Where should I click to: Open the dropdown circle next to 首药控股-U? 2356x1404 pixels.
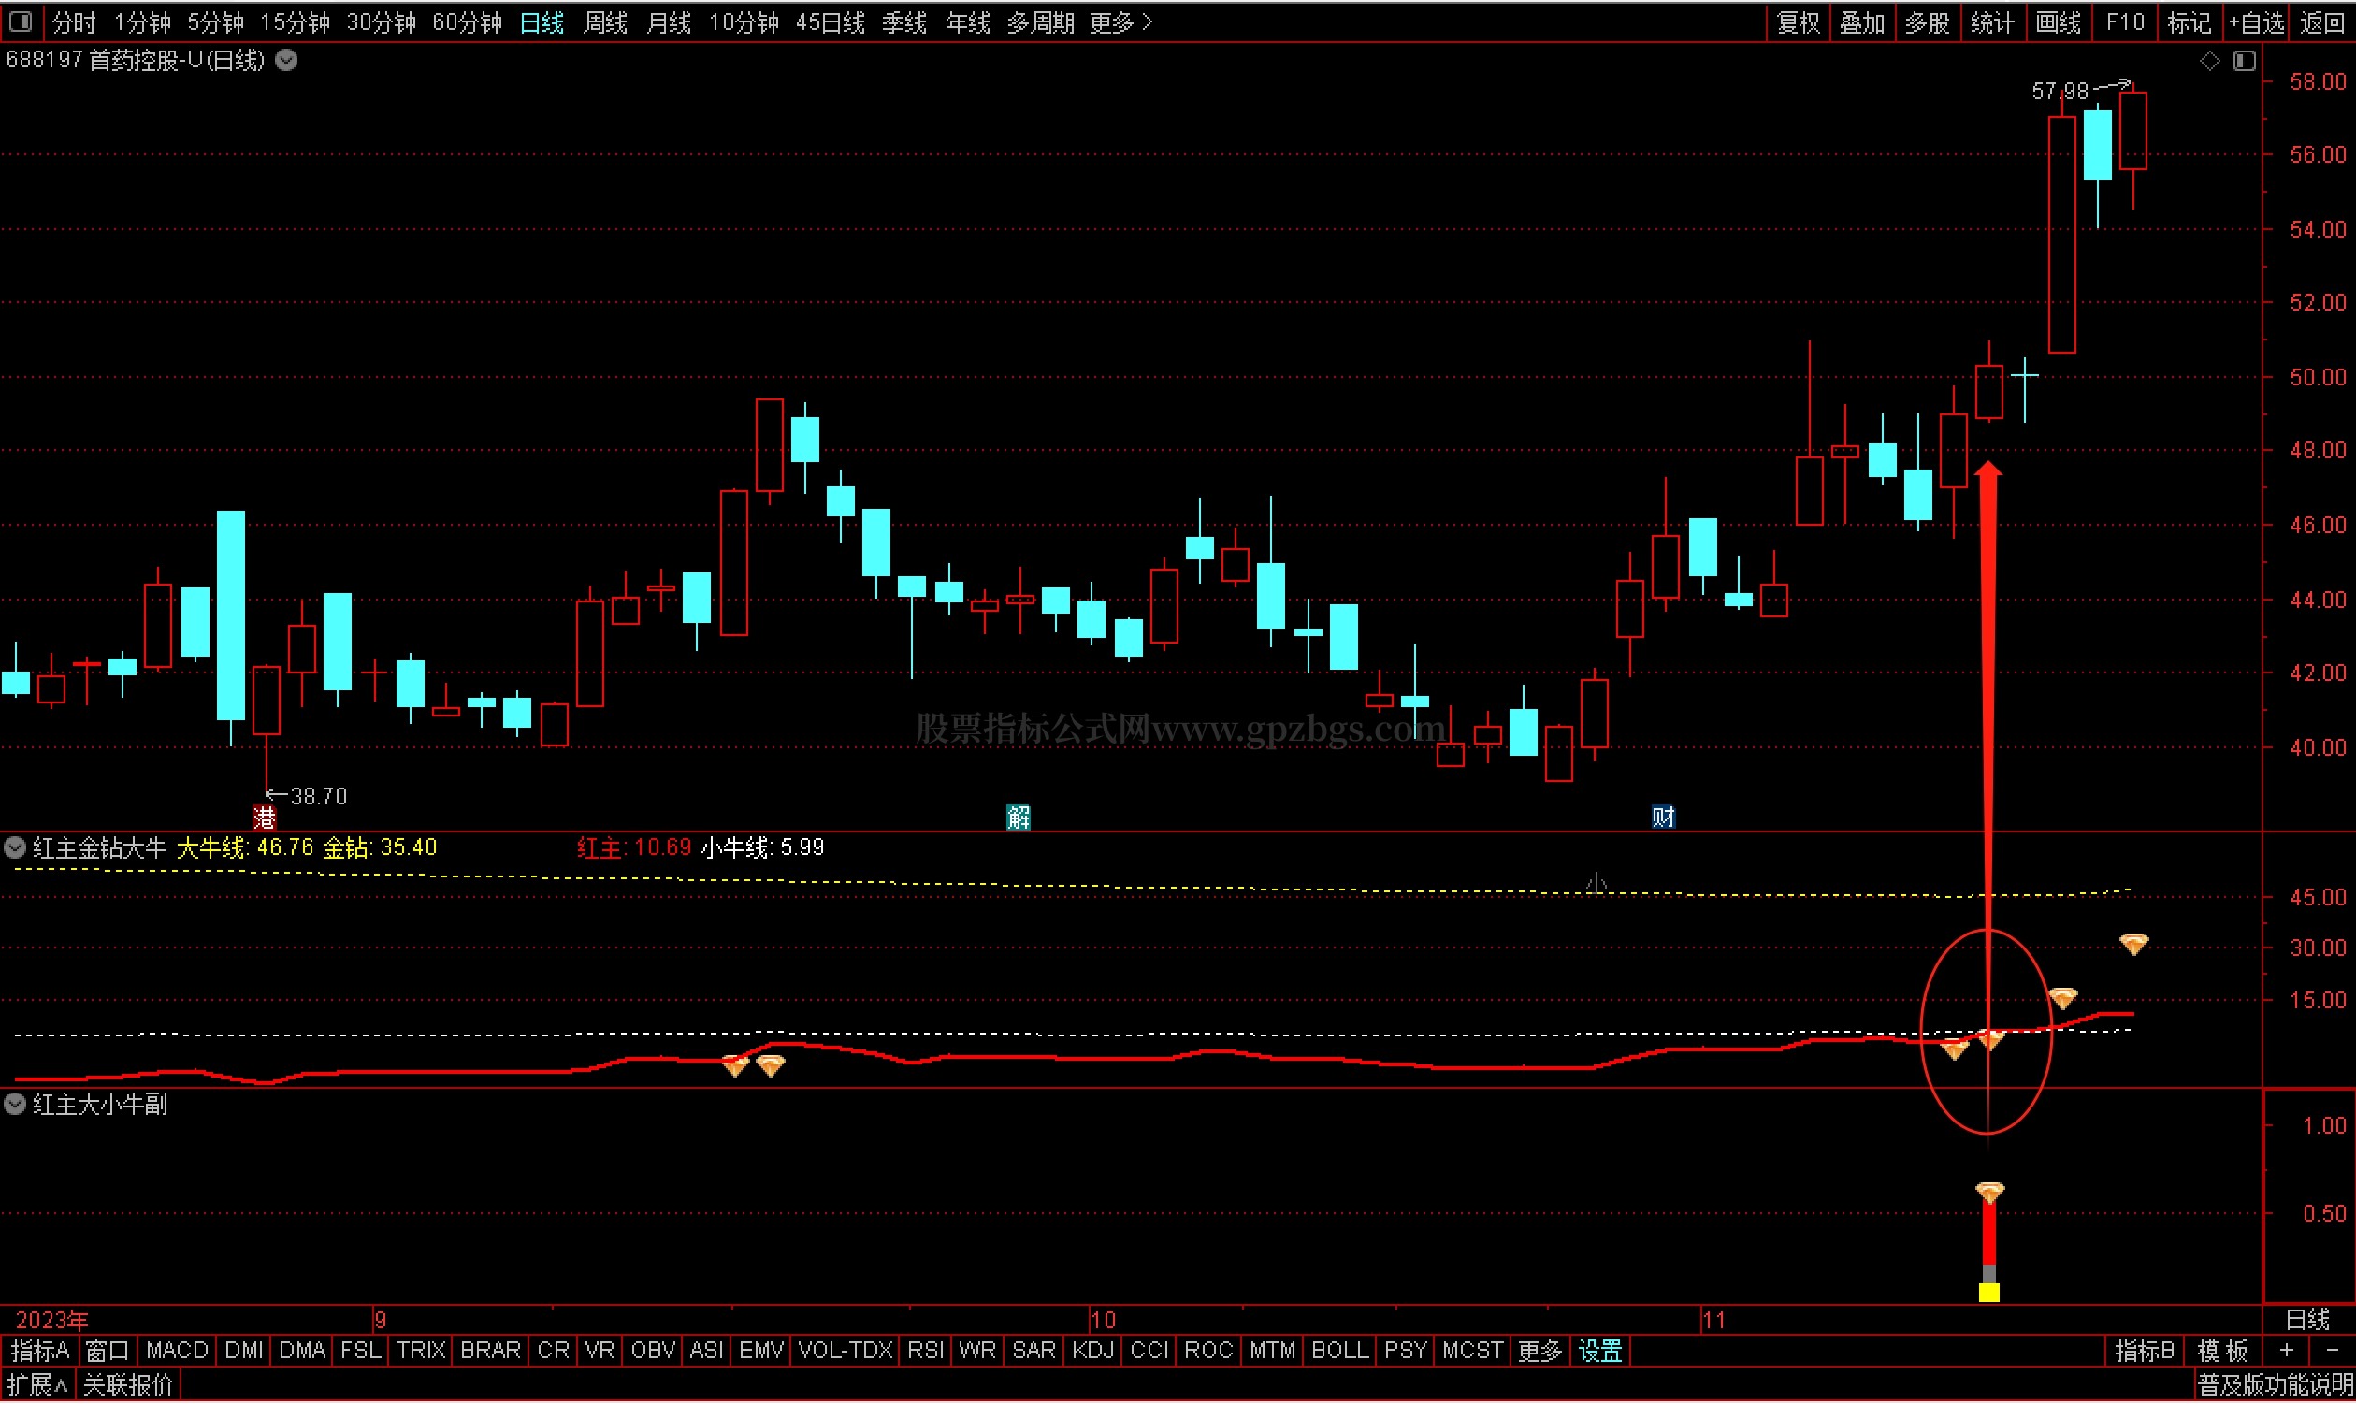click(286, 61)
